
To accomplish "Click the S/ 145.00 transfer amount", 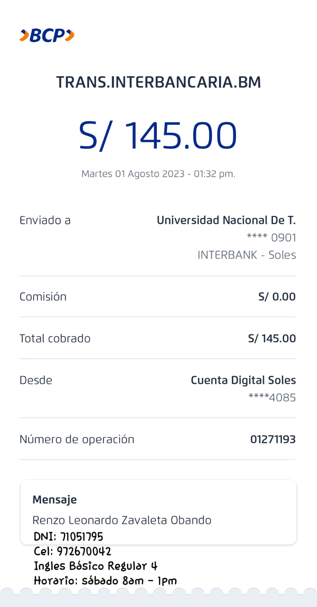I will pos(158,135).
